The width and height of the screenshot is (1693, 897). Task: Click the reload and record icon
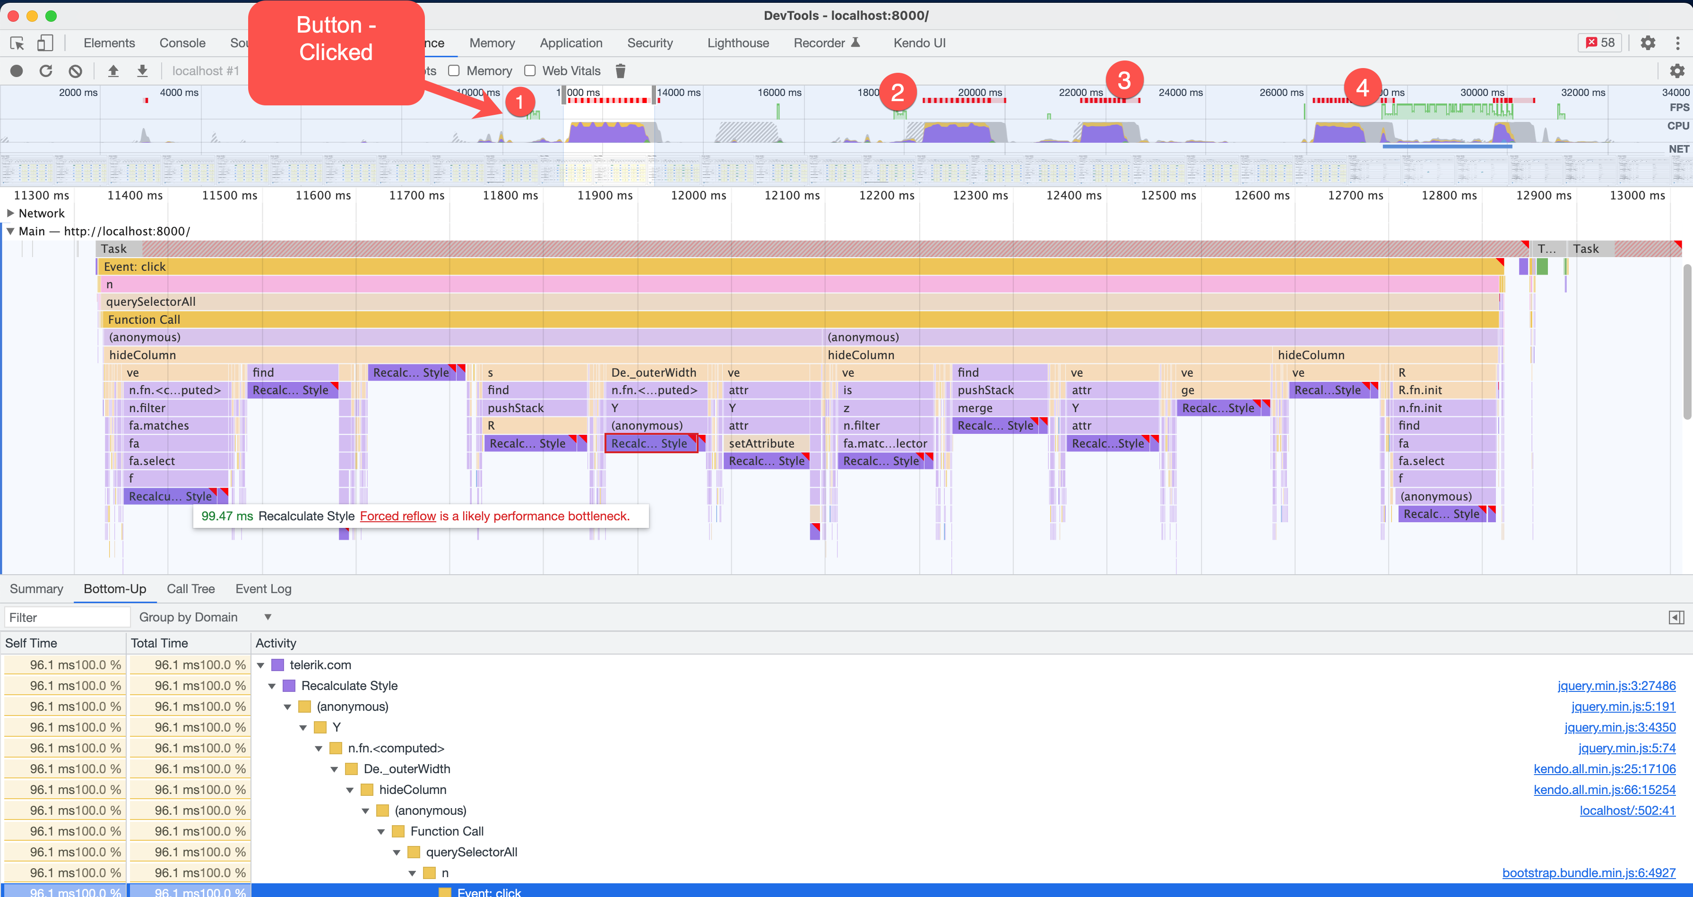click(46, 71)
